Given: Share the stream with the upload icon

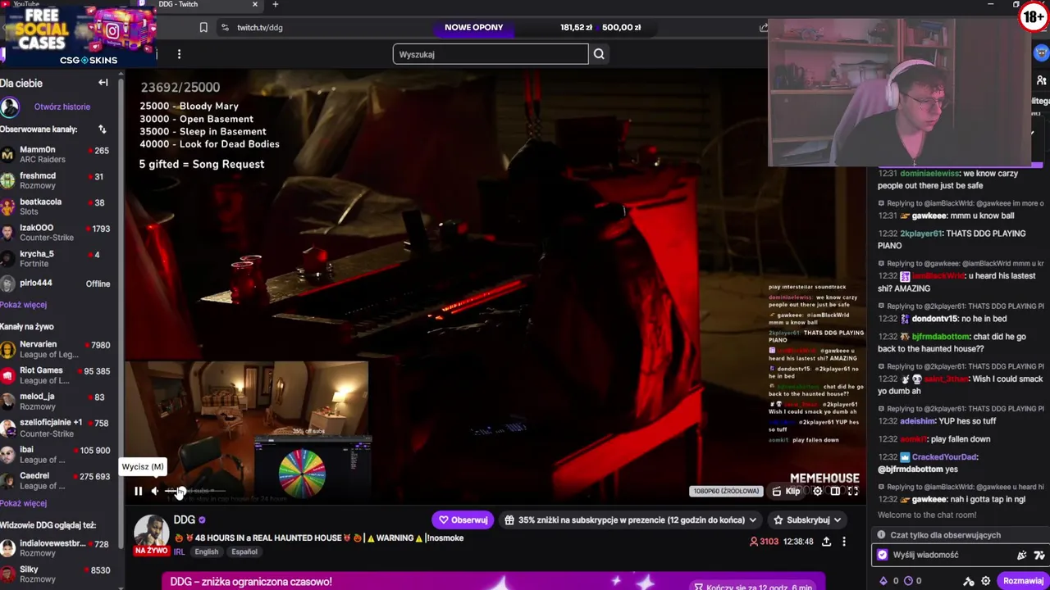Looking at the screenshot, I should (826, 542).
